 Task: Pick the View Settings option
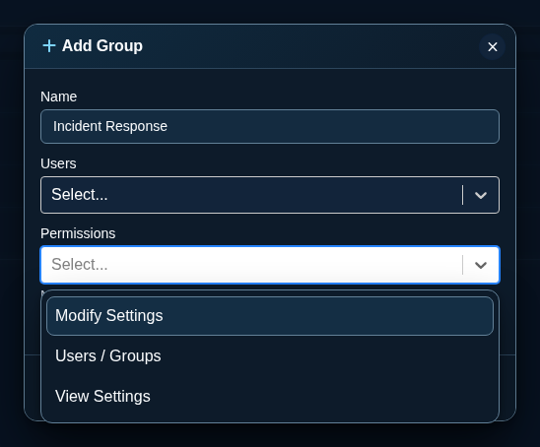pyautogui.click(x=270, y=396)
